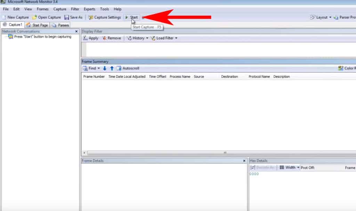The width and height of the screenshot is (356, 211).
Task: Close the Frame Details panel
Action: click(244, 161)
